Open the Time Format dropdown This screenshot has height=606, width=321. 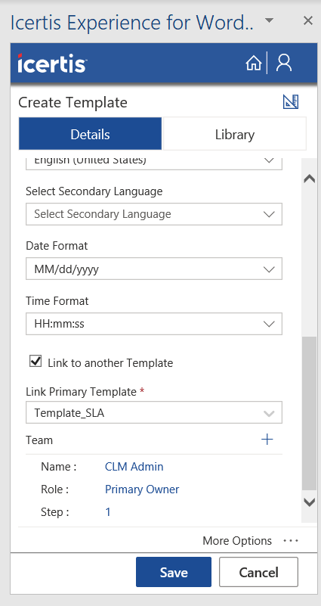(154, 324)
